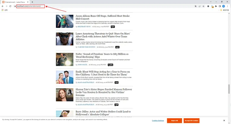Image resolution: width=231 pixels, height=124 pixels.
Task: Dismiss the cookie banner with the X
Action: (224, 120)
